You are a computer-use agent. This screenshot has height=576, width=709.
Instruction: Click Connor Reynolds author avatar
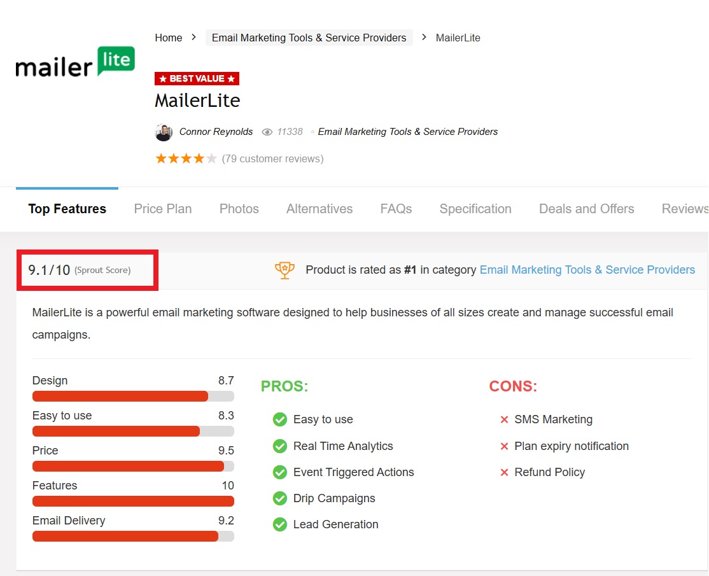coord(163,132)
